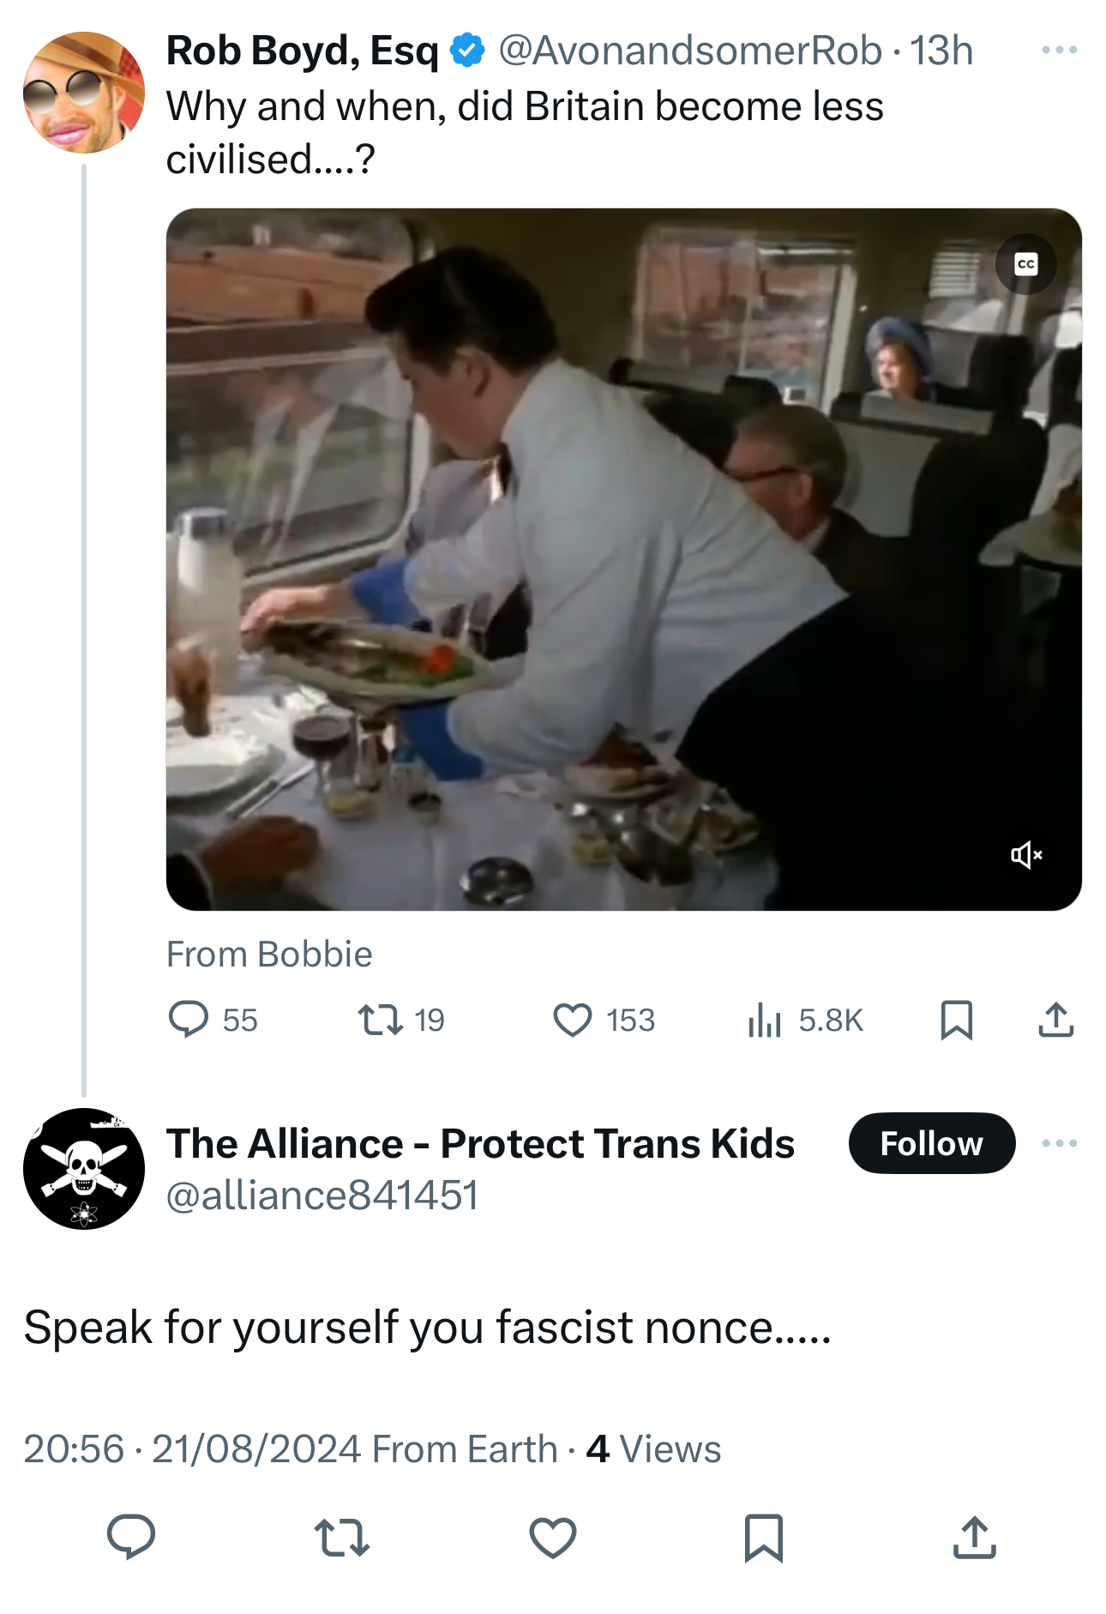Viewport: 1106px width, 1614px height.
Task: Like The Alliance's reply
Action: (553, 1536)
